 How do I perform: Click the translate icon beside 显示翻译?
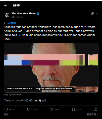5,23
